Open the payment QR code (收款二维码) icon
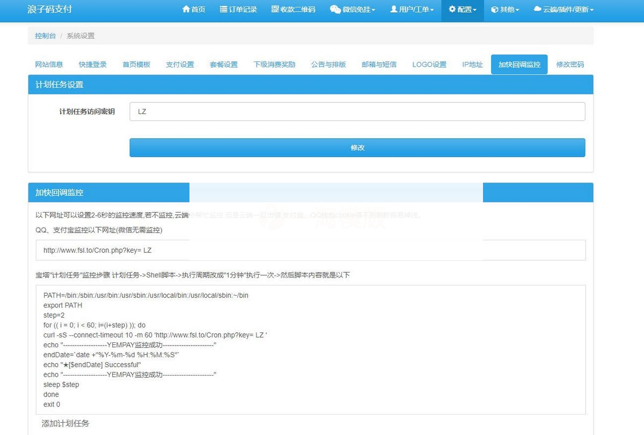Viewport: 644px width, 435px height. [x=274, y=9]
